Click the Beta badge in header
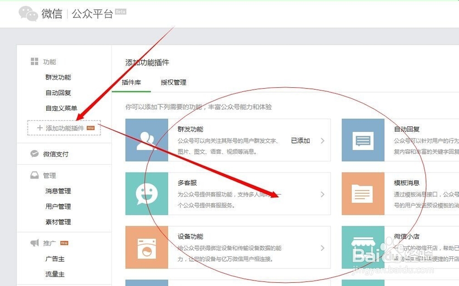The height and width of the screenshot is (286, 459). point(121,12)
